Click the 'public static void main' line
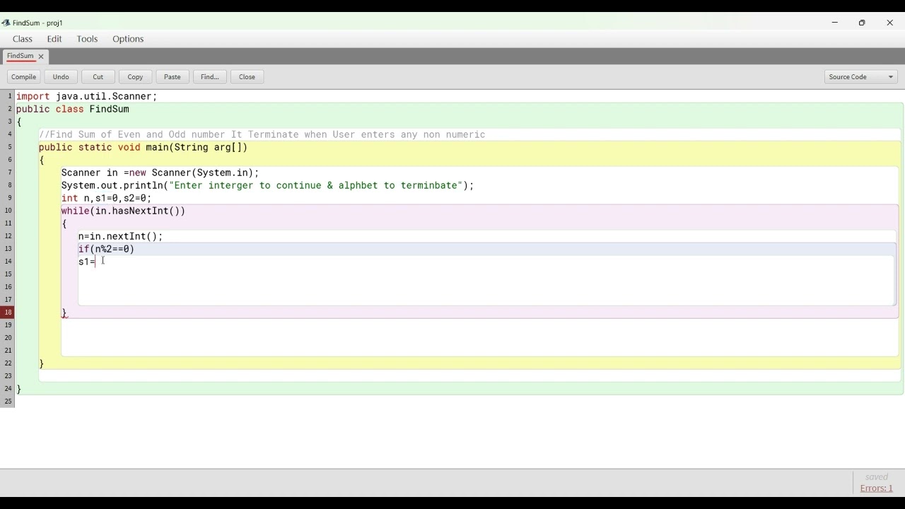Image resolution: width=905 pixels, height=509 pixels. click(144, 147)
